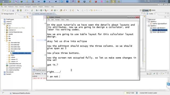170x95 pixels.
Task: Select the Package Explorer tab
Action: point(9,14)
